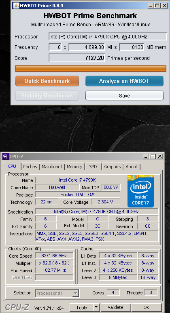The width and height of the screenshot is (170, 313).
Task: Click the Stability Benchmark button
Action: coord(47,95)
